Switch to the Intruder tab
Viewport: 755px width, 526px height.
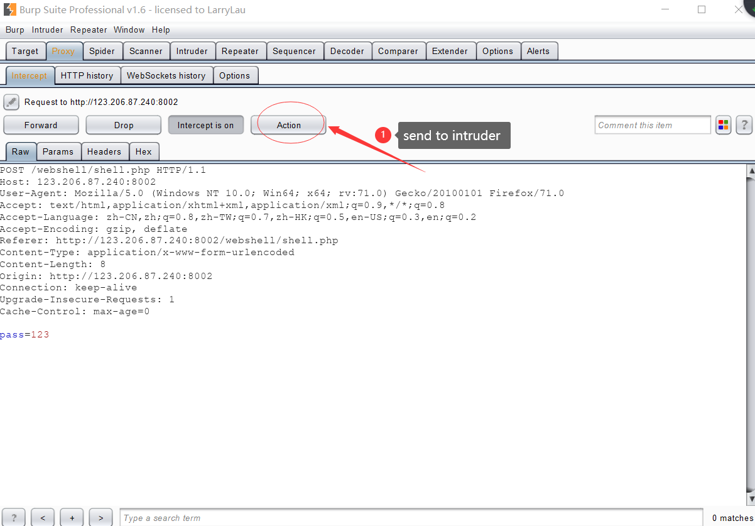point(192,51)
